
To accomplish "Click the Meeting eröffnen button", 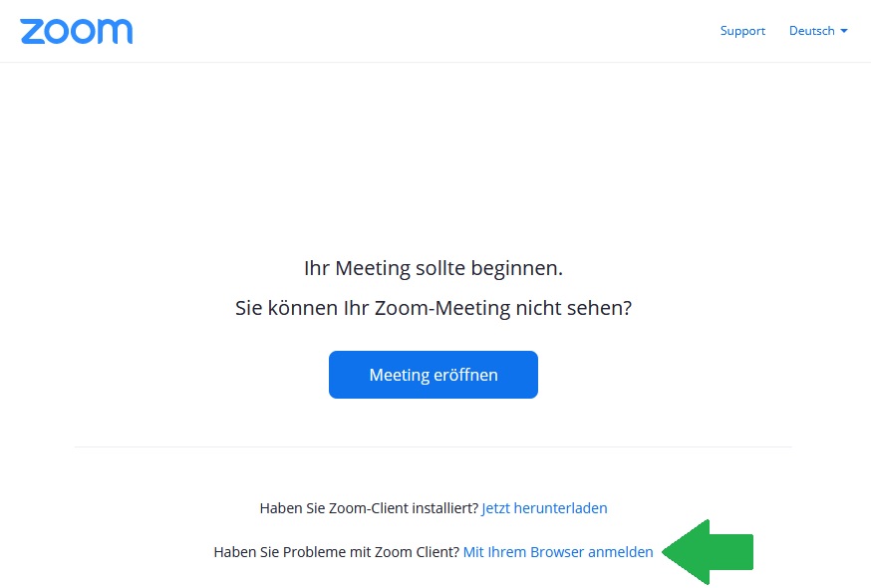I will (x=434, y=375).
